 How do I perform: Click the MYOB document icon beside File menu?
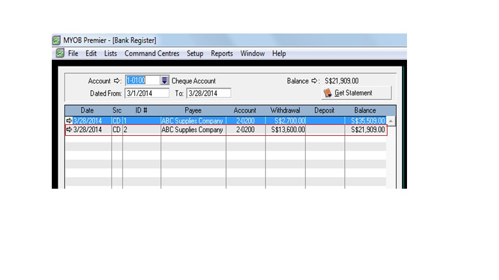pos(60,53)
